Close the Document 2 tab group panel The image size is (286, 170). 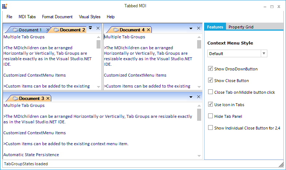click(x=98, y=28)
